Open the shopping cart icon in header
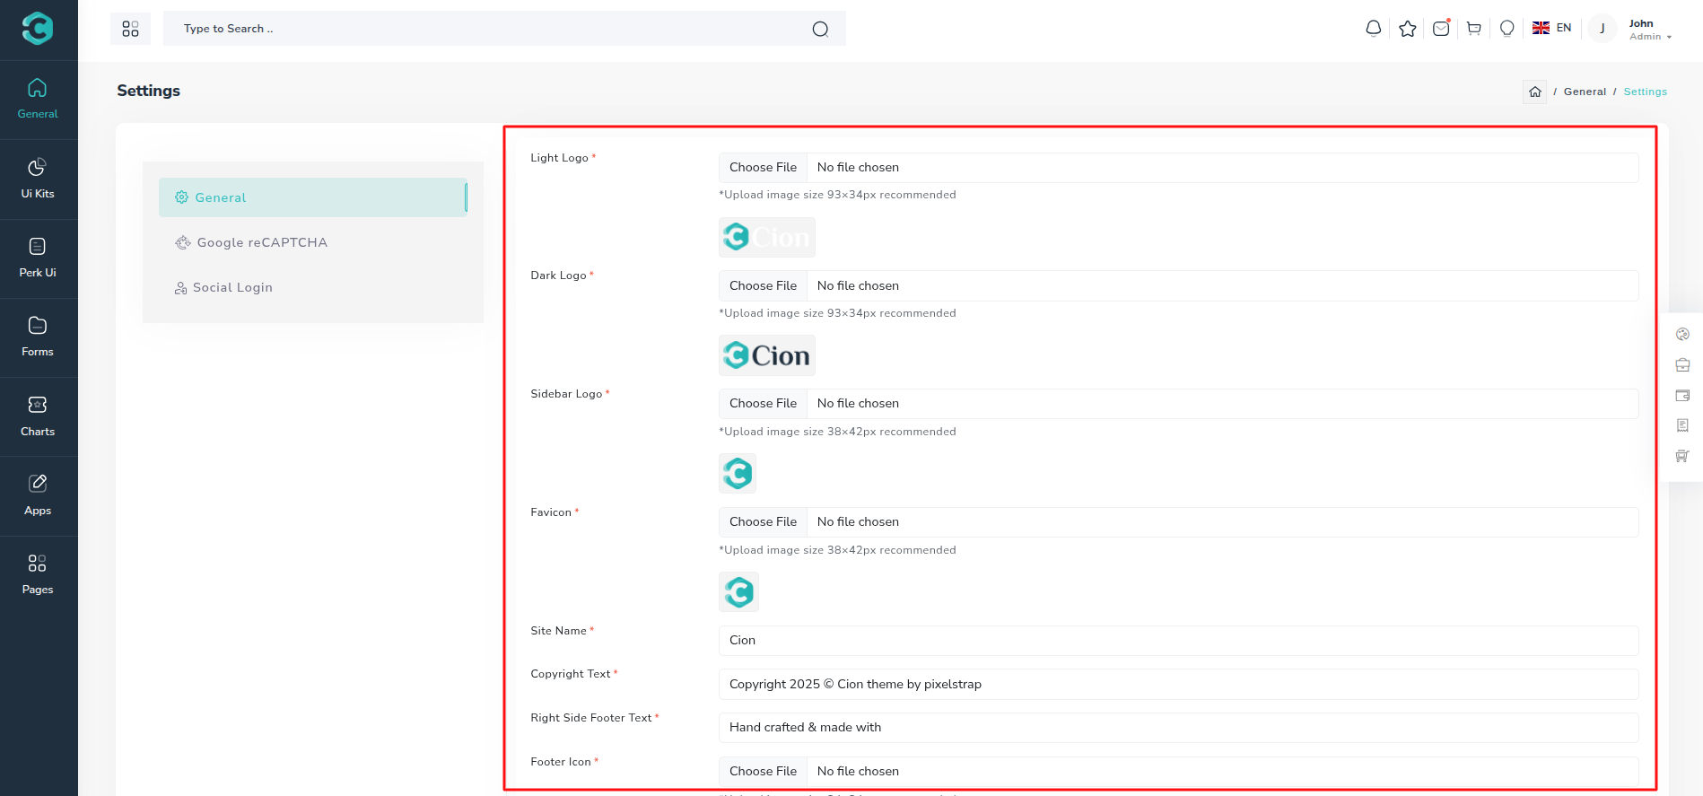 coord(1474,29)
